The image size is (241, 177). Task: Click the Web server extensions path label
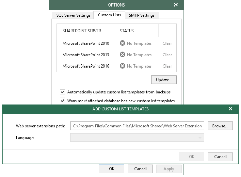coord(40,126)
